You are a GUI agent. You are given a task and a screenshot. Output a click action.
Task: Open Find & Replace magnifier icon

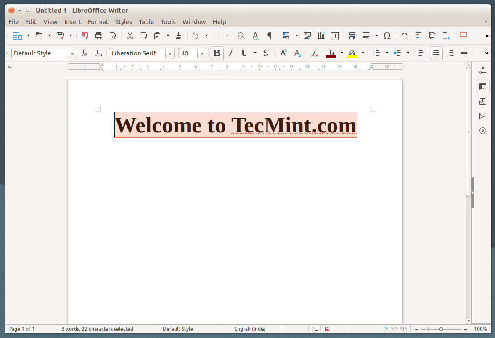(x=241, y=36)
